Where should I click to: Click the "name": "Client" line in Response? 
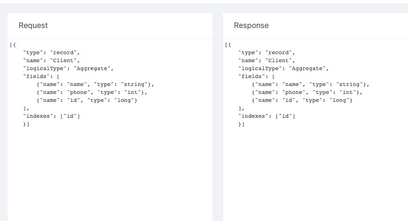(x=267, y=60)
